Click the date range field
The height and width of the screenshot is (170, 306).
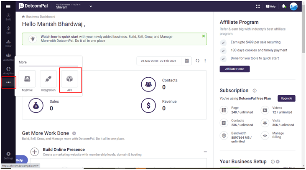point(159,61)
